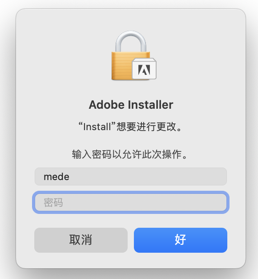Click the "Adobe Installer" heading text
The image size is (258, 279).
point(131,105)
